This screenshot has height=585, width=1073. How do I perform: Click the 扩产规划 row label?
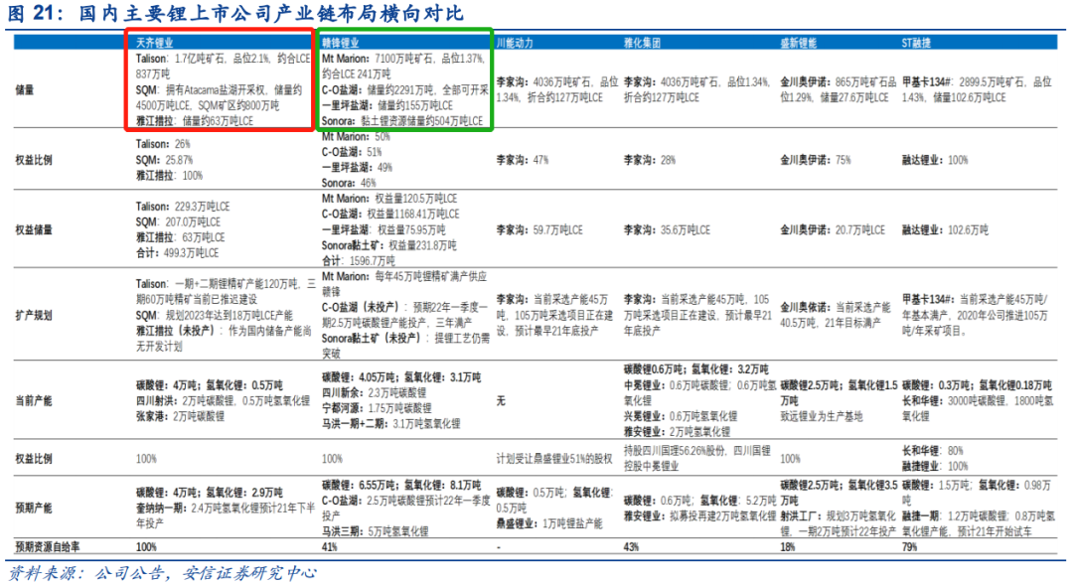(34, 316)
